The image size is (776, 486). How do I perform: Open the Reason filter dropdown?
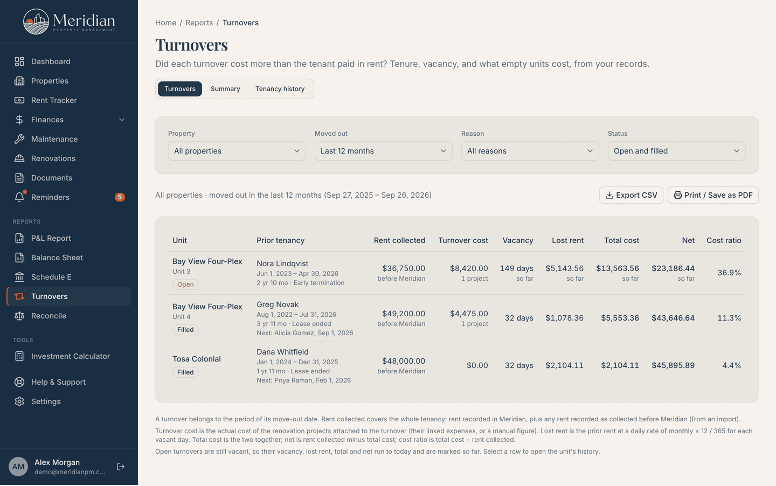pos(530,151)
